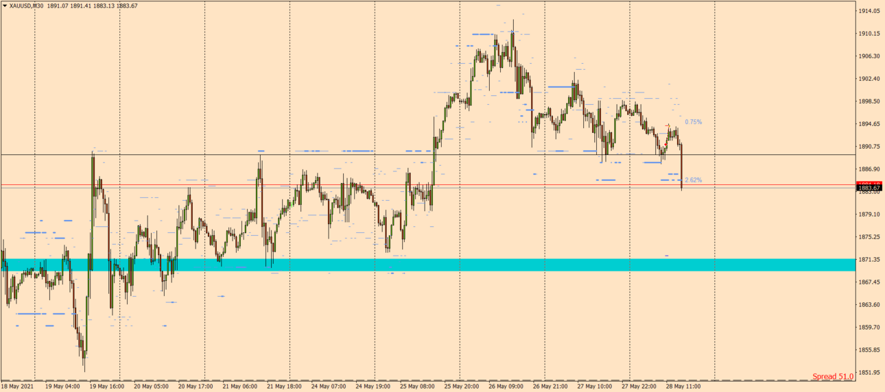Click the 1886.90 price axis label

pos(869,169)
